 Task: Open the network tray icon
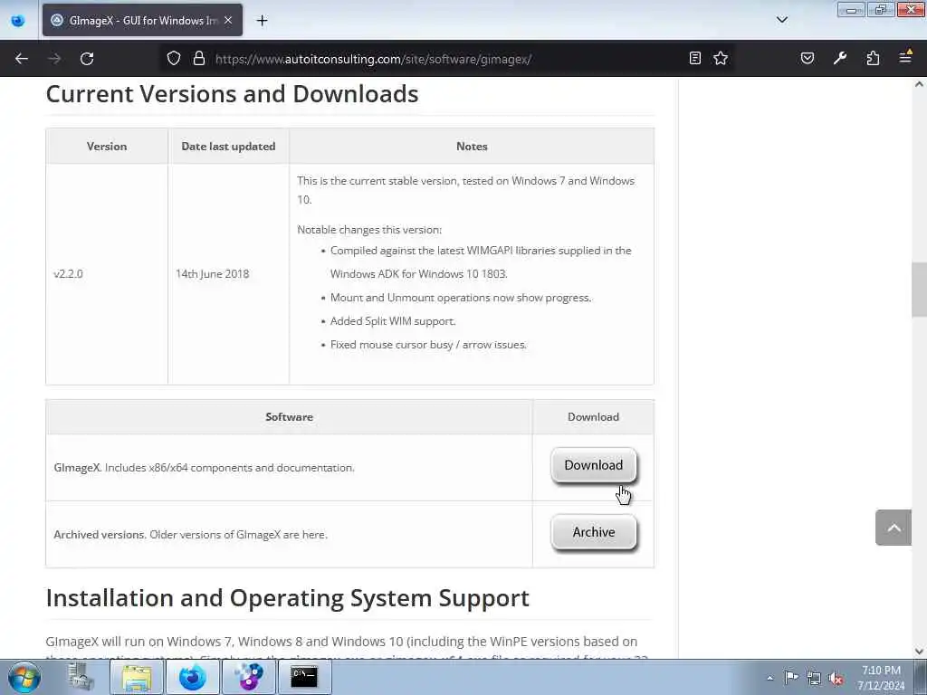tap(814, 678)
